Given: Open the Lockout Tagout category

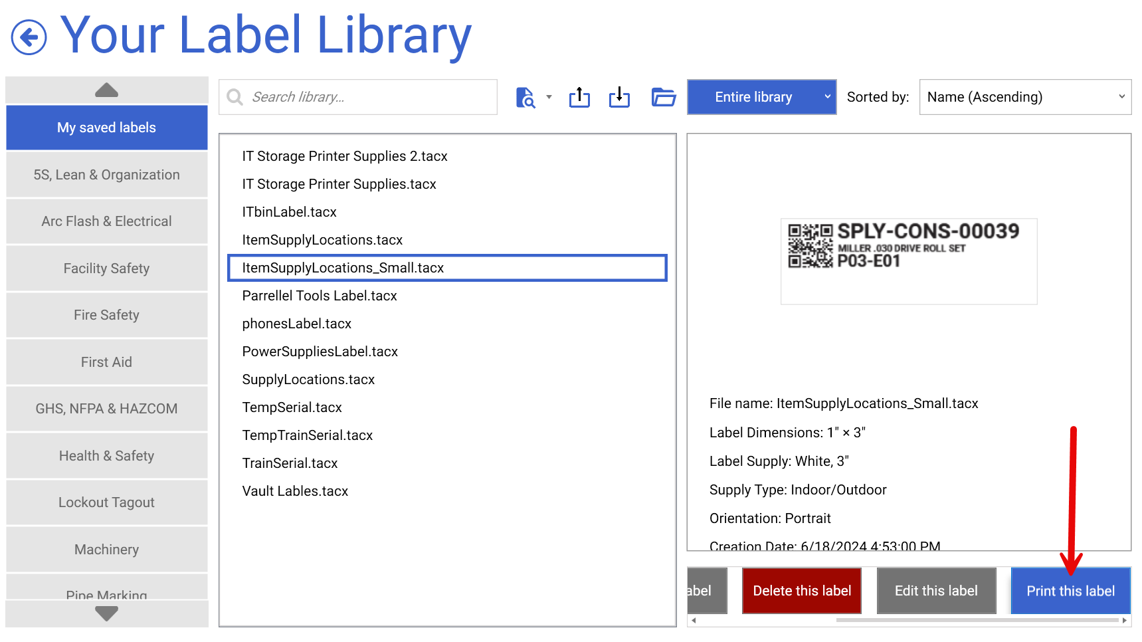Looking at the screenshot, I should click(x=106, y=502).
